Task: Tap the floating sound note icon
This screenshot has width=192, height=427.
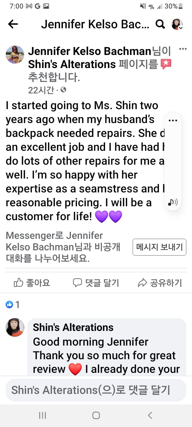Action: click(x=173, y=202)
